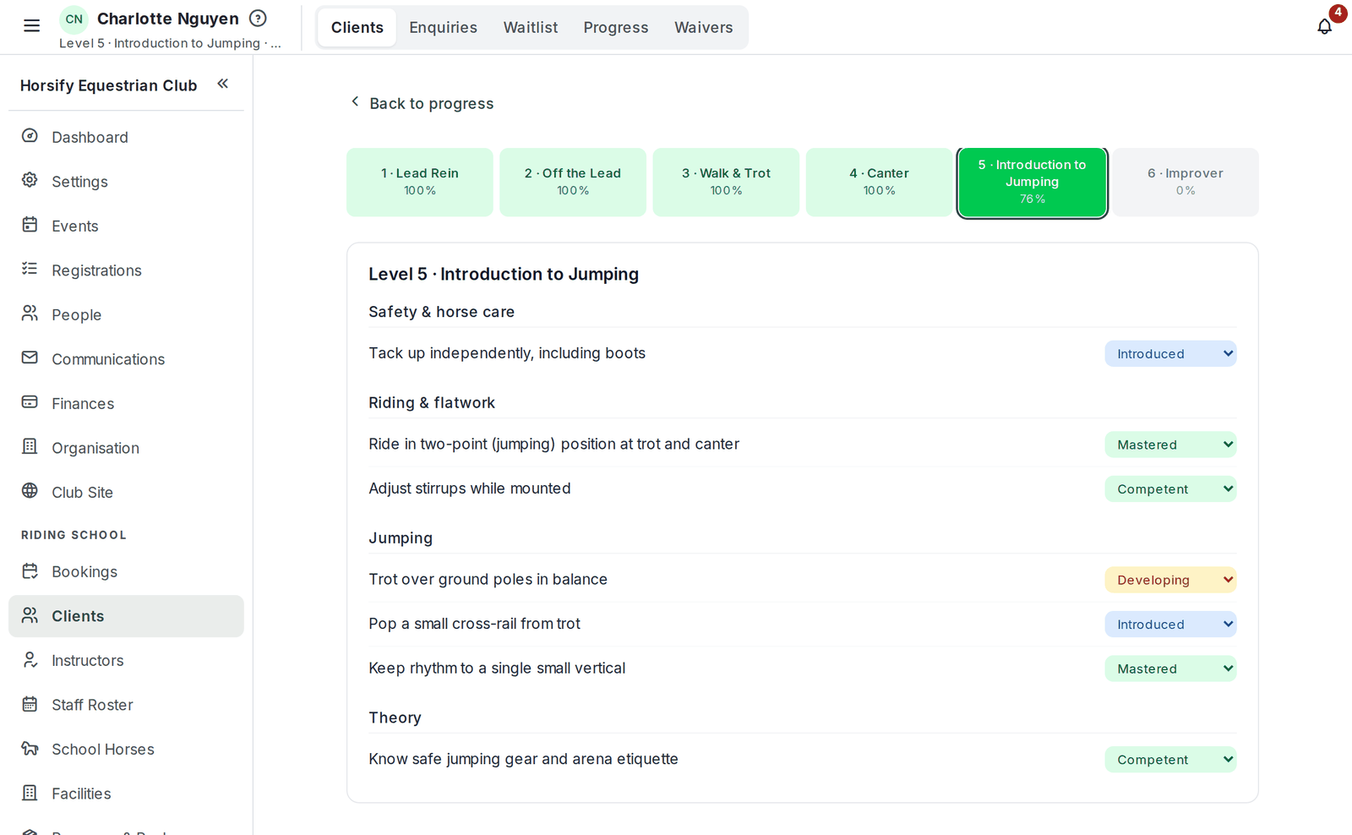Open status dropdown for two-point position skill
1352x835 pixels.
(1170, 445)
